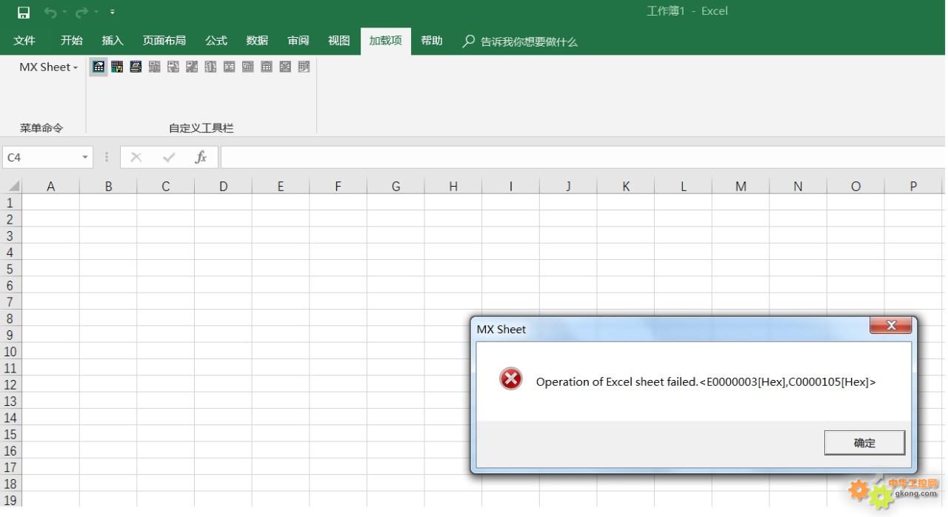Viewport: 948px width, 517px height.
Task: Select column I header
Action: [510, 186]
